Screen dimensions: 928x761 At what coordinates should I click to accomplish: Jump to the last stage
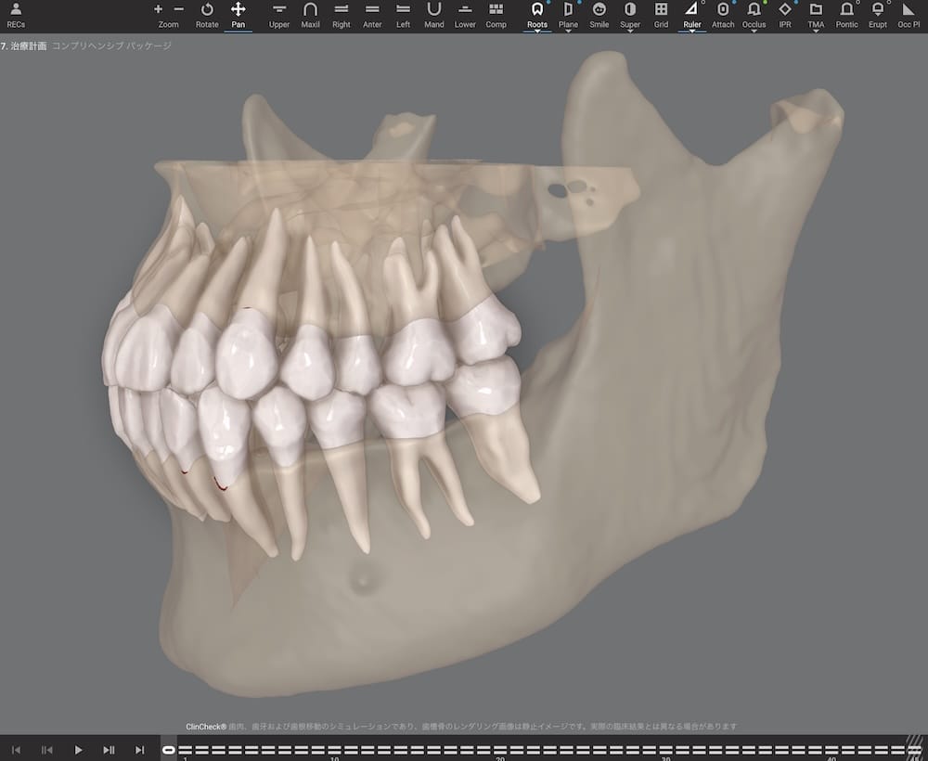coord(140,750)
